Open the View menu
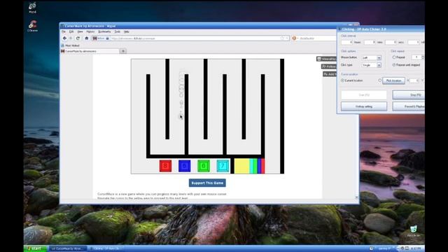448x252 pixels. [80, 31]
